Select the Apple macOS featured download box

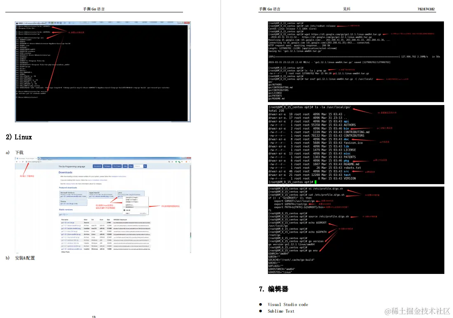point(102,195)
